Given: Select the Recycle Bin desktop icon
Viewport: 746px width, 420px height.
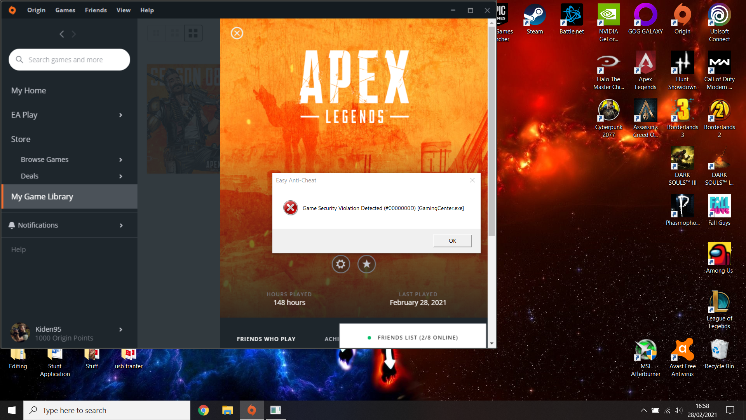Looking at the screenshot, I should pyautogui.click(x=719, y=355).
